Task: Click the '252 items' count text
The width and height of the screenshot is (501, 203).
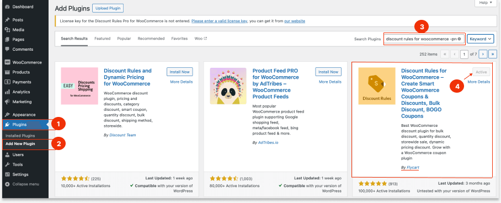Action: [x=429, y=55]
